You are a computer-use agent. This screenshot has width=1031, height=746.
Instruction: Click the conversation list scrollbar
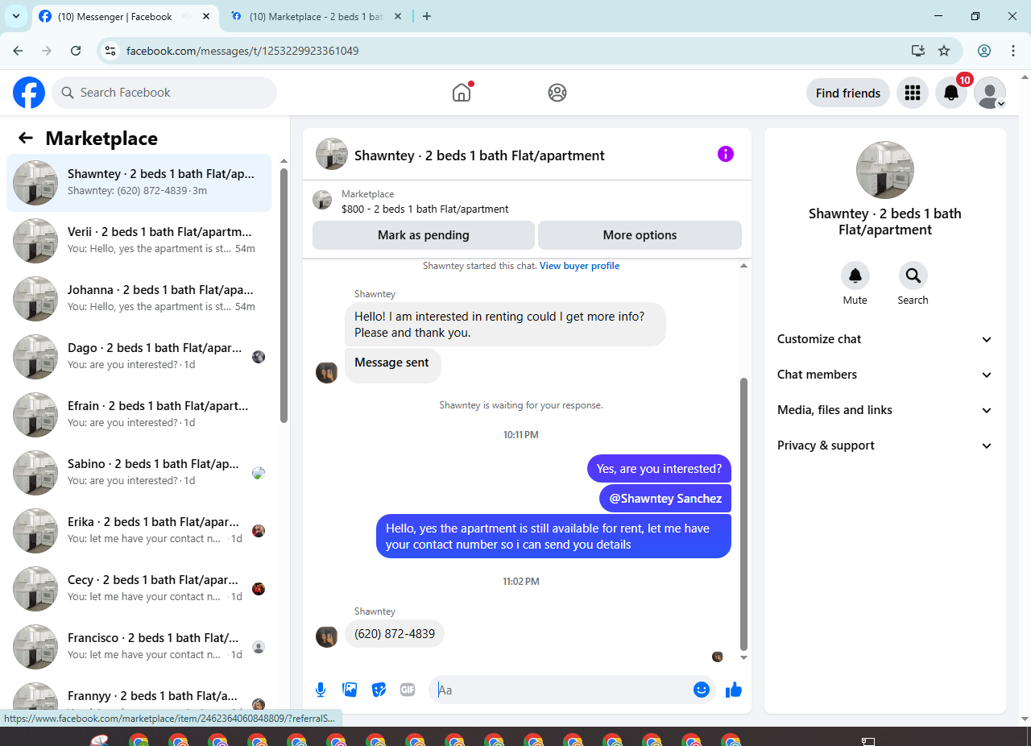click(284, 295)
